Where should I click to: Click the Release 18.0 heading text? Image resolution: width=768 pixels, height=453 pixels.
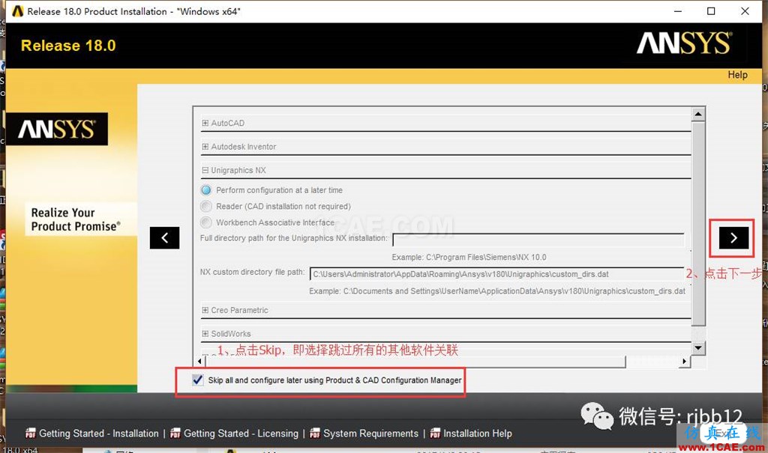(x=68, y=46)
